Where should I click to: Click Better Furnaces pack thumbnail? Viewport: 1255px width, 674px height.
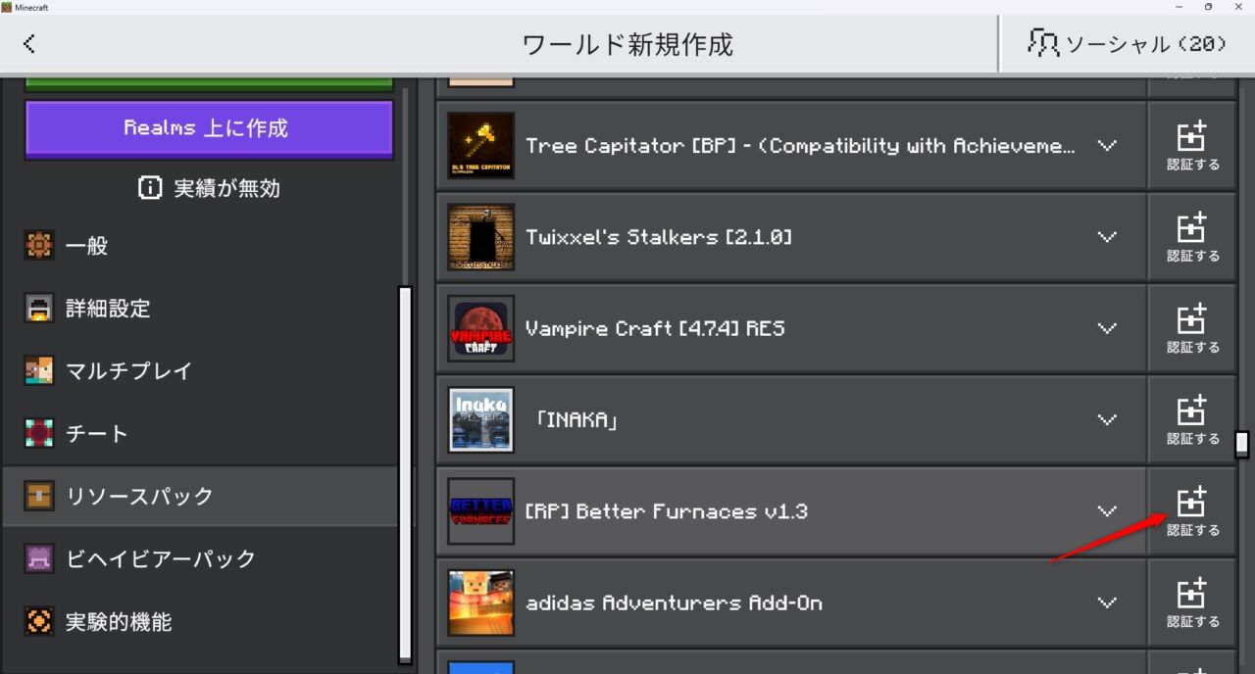point(480,511)
